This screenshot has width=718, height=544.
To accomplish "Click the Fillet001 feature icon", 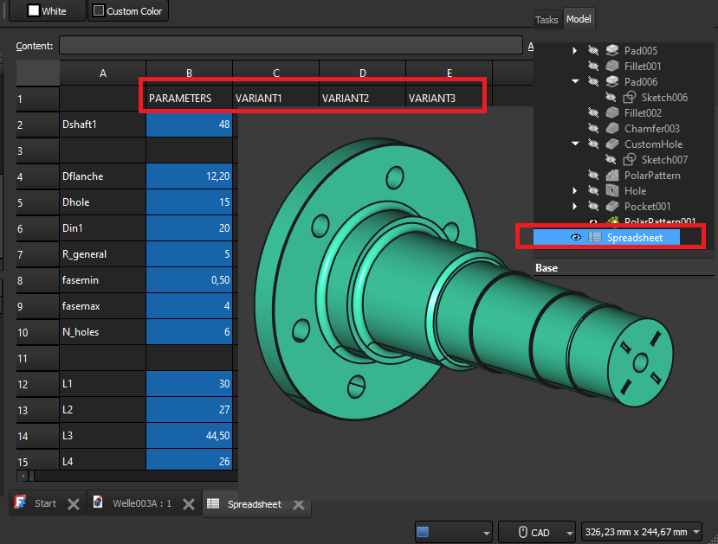I will (612, 66).
